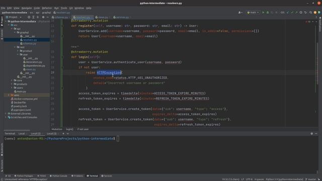Open the Tools menu
Image resolution: width=322 pixels, height=181 pixels.
click(64, 8)
